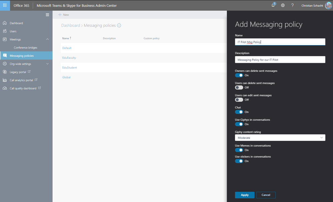Click the Description text field
The width and height of the screenshot is (333, 202).
click(x=280, y=60)
